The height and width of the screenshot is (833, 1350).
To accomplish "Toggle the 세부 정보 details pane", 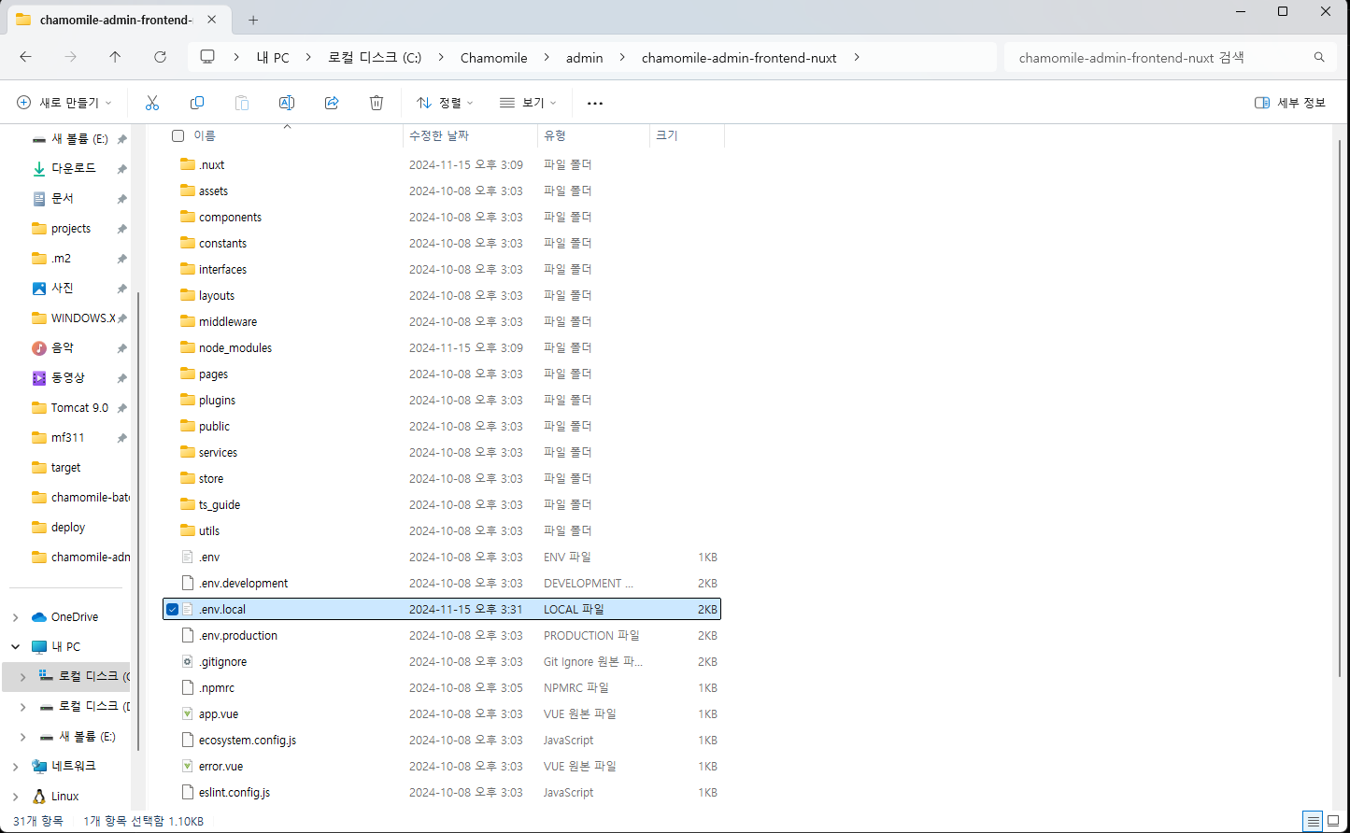I will [x=1290, y=103].
